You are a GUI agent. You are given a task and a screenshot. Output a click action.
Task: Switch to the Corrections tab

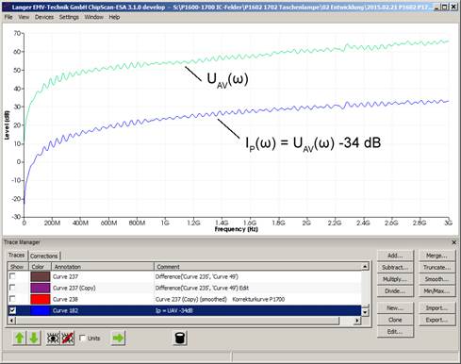43,256
